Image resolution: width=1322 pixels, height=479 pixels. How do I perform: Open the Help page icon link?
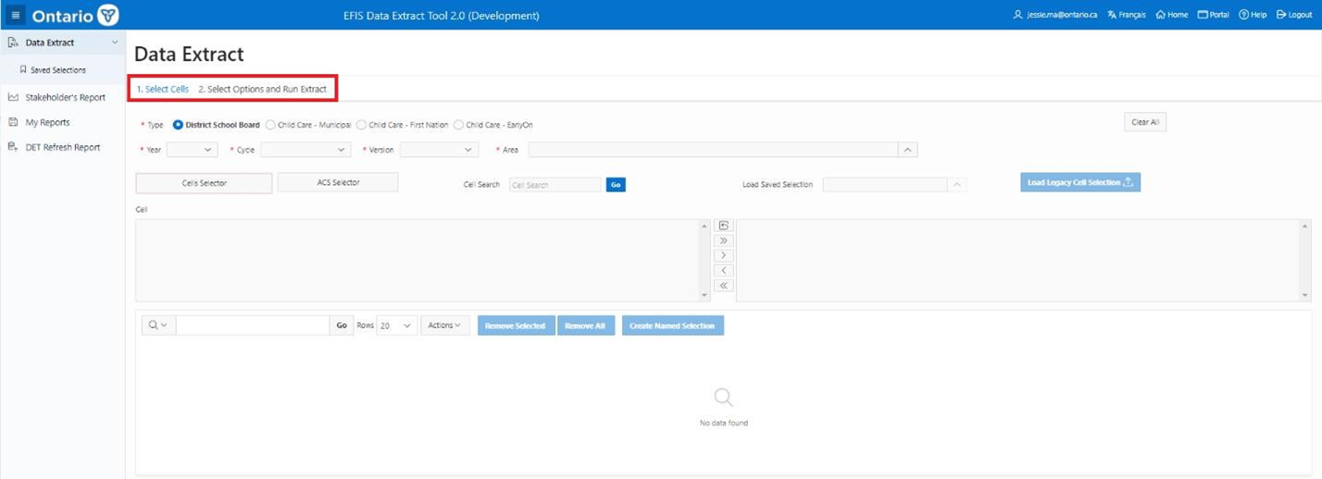[x=1243, y=15]
